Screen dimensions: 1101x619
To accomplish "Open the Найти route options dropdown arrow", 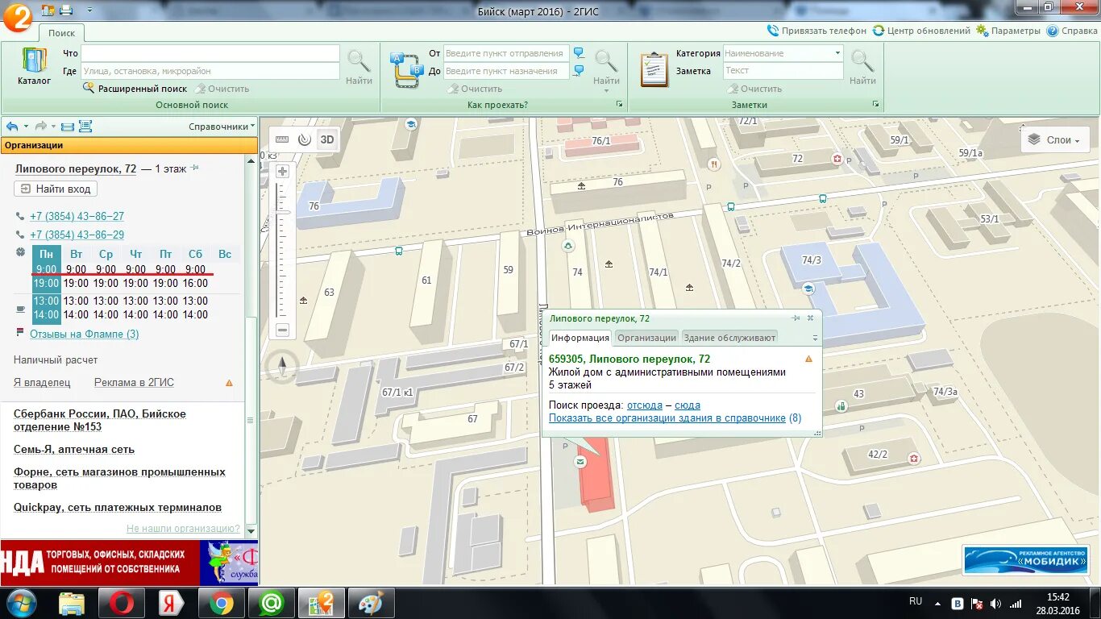I will point(606,91).
